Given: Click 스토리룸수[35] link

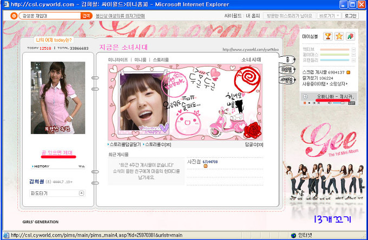Looking at the screenshot, I should 158,144.
